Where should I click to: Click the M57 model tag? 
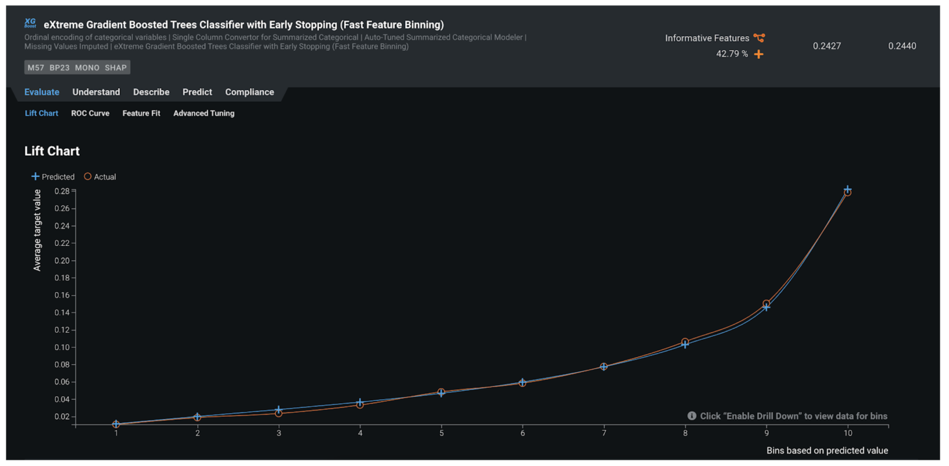click(36, 68)
